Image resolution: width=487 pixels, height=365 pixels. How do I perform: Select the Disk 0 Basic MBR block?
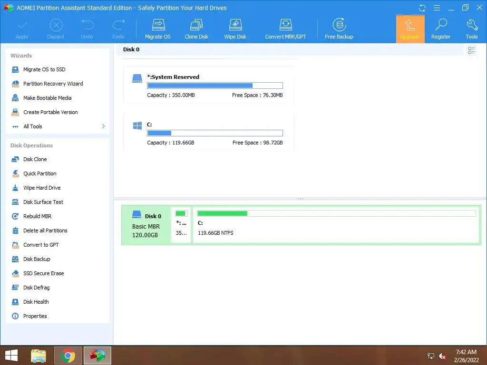tap(146, 225)
